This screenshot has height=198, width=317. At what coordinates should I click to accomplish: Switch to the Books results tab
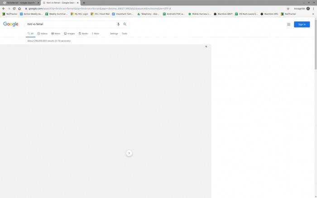pyautogui.click(x=83, y=33)
